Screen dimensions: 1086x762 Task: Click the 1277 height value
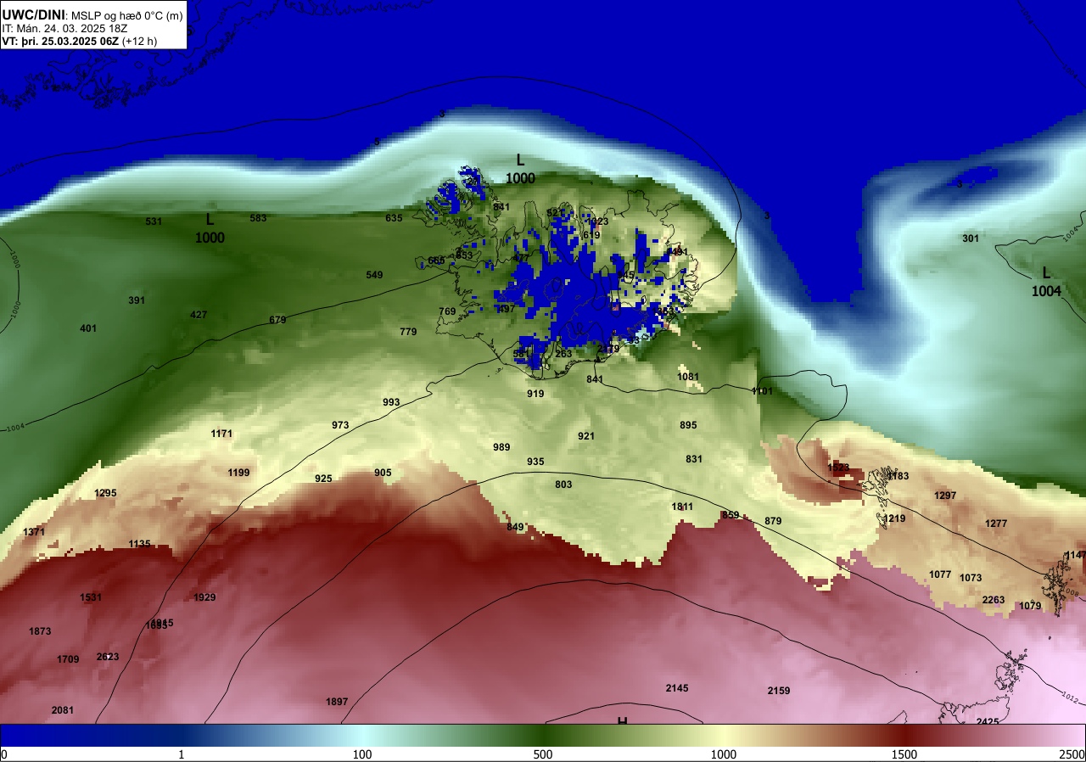click(996, 524)
